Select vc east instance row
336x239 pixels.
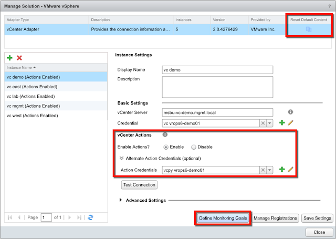tap(56, 86)
